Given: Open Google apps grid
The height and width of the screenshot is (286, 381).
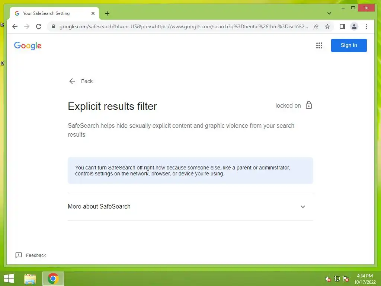Looking at the screenshot, I should click(x=319, y=45).
